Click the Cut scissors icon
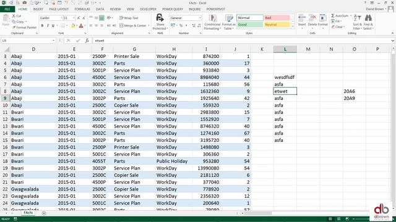The height and width of the screenshot is (222, 396). pos(14,16)
